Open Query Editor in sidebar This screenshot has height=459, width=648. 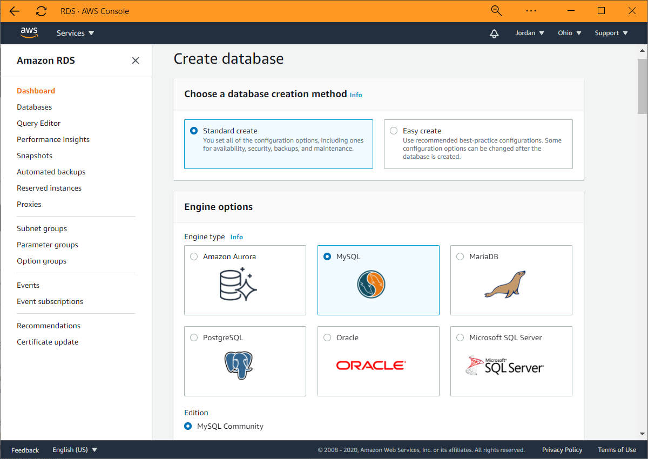point(39,123)
